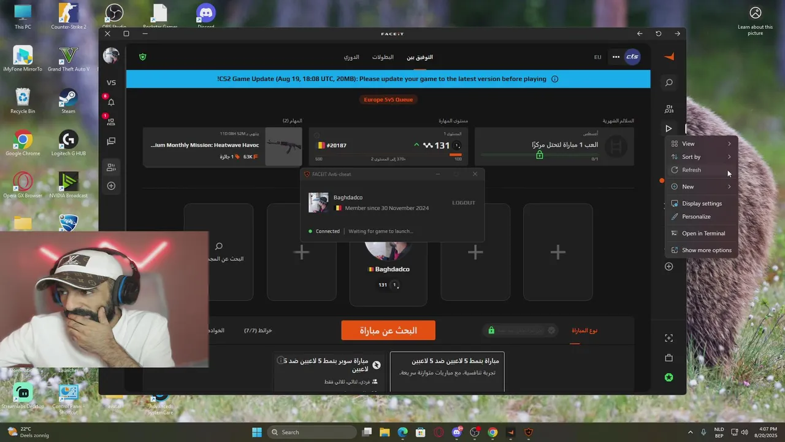Open the خرائط (7/7) maps tab

[258, 330]
